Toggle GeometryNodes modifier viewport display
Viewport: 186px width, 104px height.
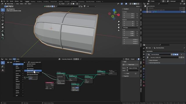176,55
